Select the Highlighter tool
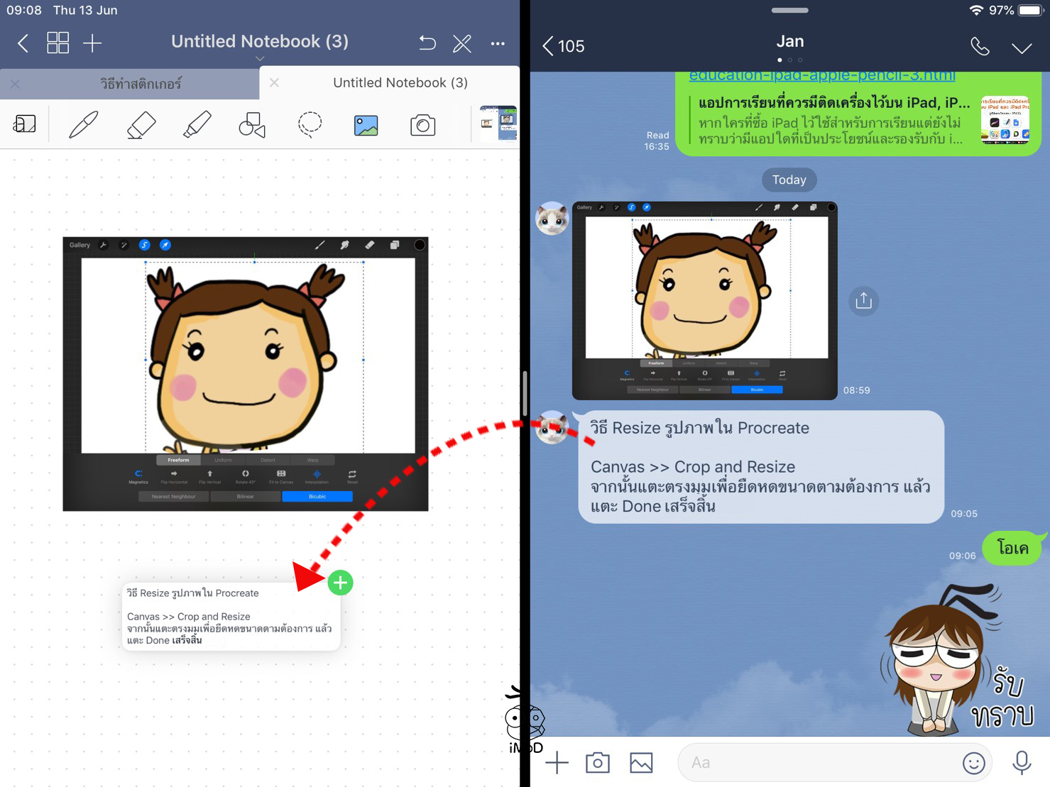 pos(197,125)
